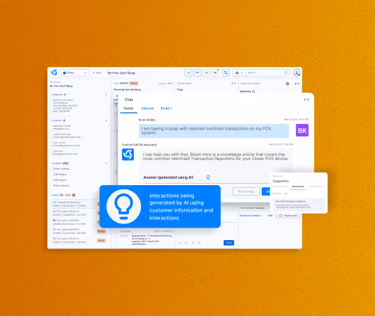This screenshot has width=375, height=316.
Task: Open the JK agent tab button
Action: click(x=188, y=72)
